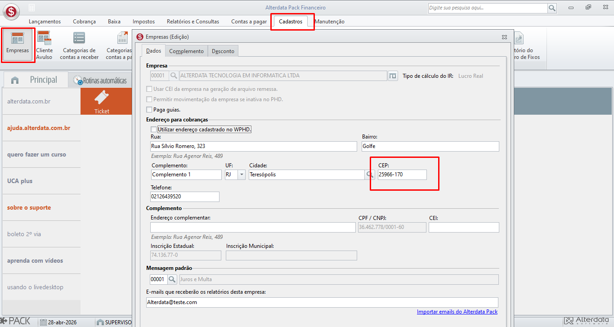
Task: Search city using the Cidade magnifier
Action: pos(370,175)
